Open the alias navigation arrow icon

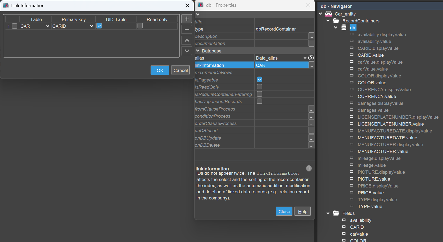[x=311, y=58]
